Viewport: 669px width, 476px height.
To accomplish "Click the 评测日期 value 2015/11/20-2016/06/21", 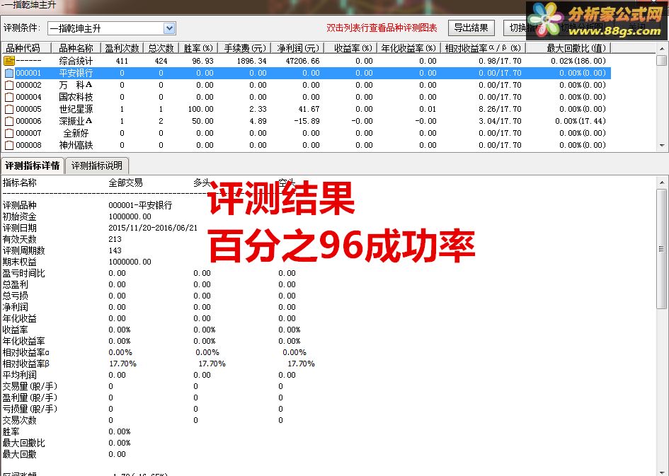I will [153, 228].
